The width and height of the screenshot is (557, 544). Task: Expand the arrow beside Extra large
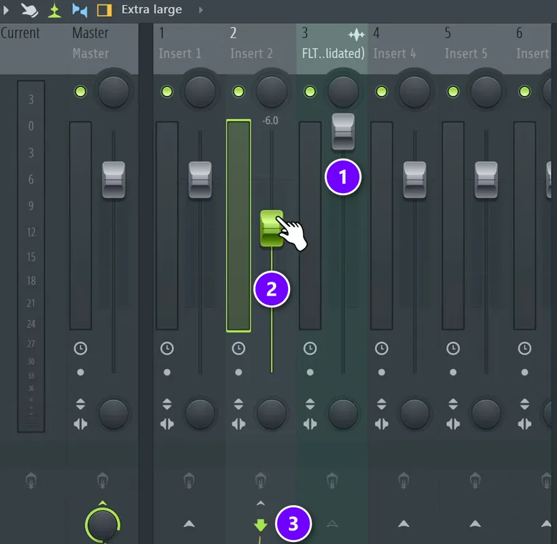(201, 10)
